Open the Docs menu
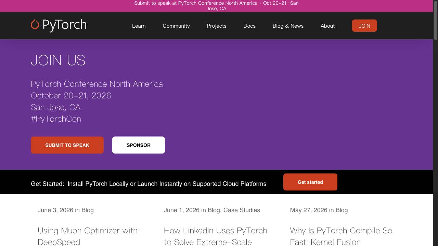 (249, 26)
